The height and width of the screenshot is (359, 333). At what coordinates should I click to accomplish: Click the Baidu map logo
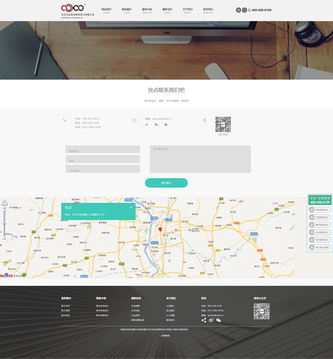(x=6, y=275)
